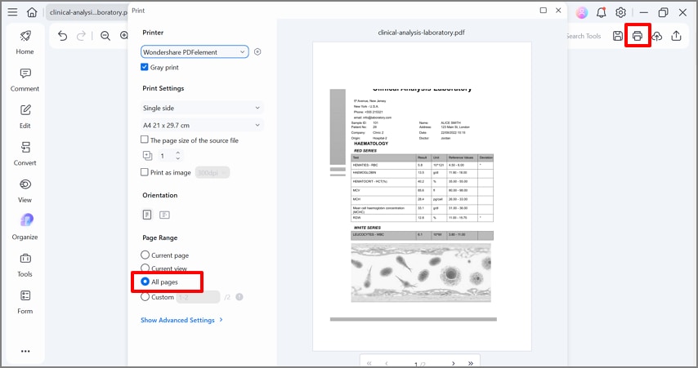Open printer properties next to printer dropdown
The width and height of the screenshot is (698, 368).
coord(257,52)
